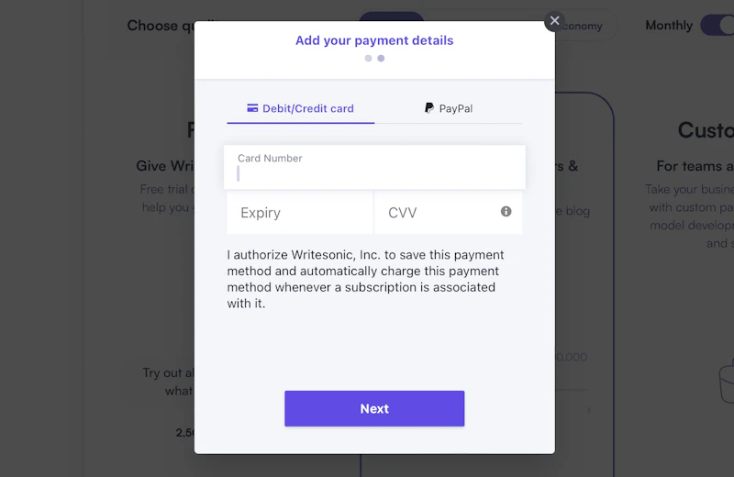
Task: Click the credit card icon
Action: coord(252,108)
